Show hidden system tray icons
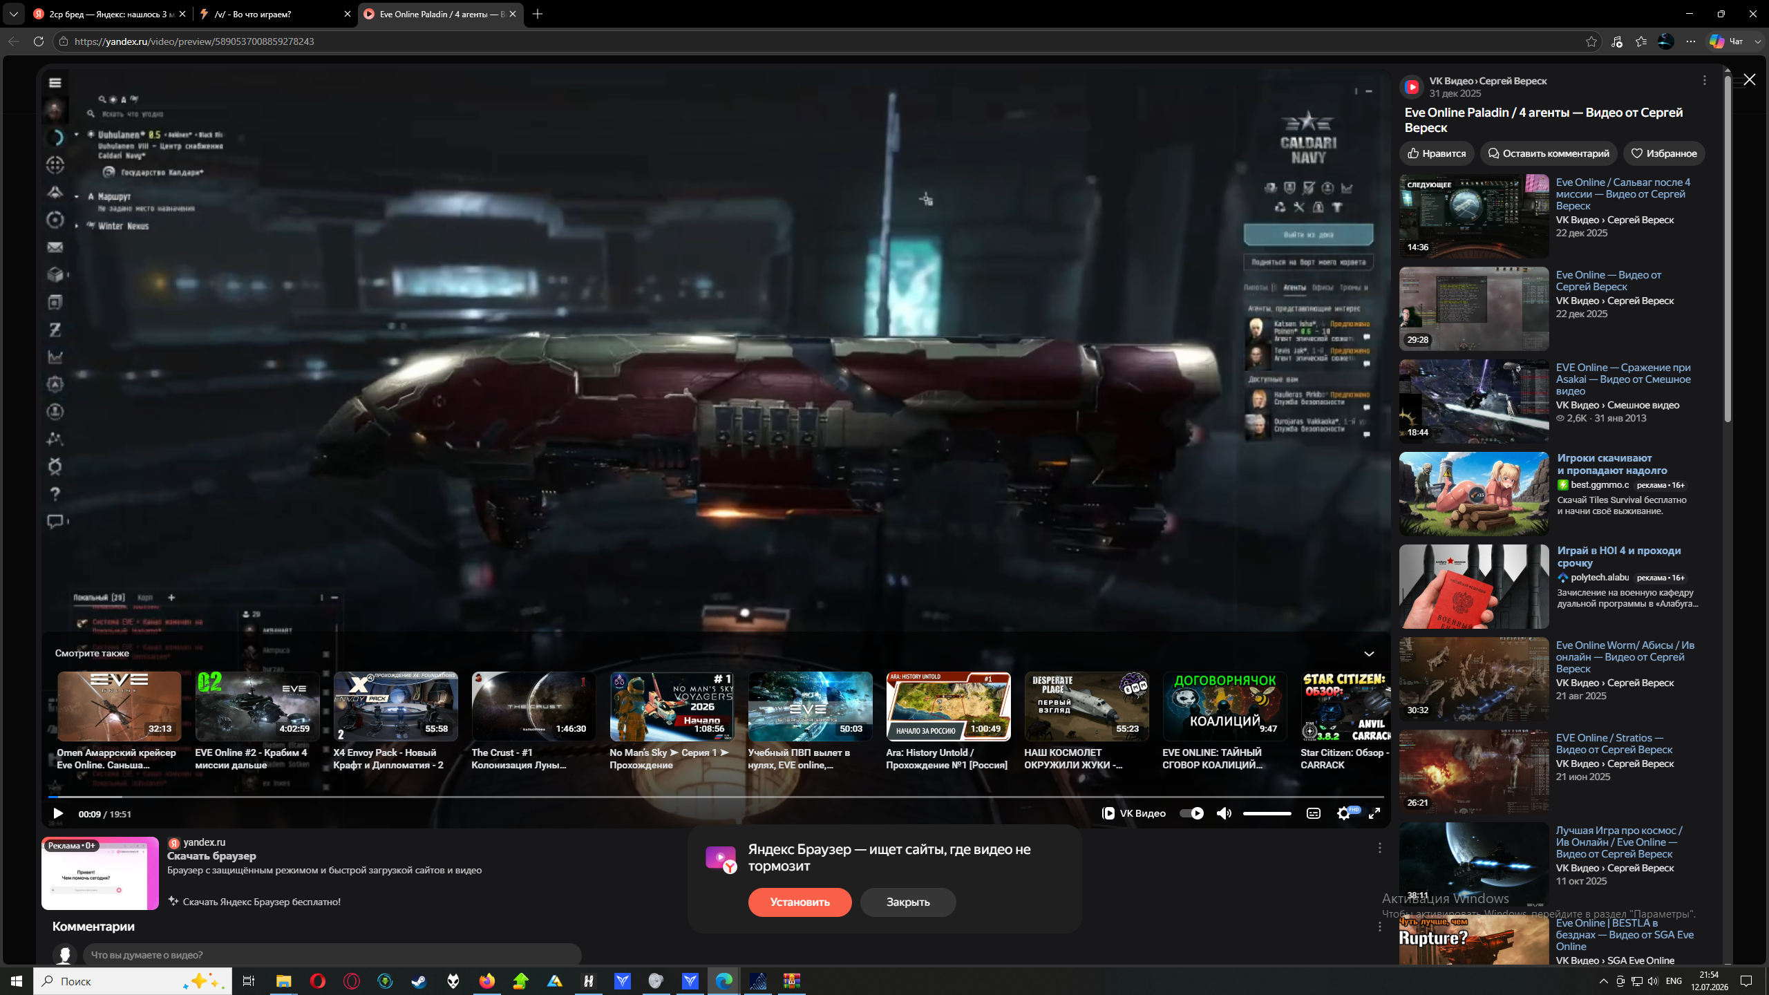Screen dimensions: 1769x995 point(1603,981)
